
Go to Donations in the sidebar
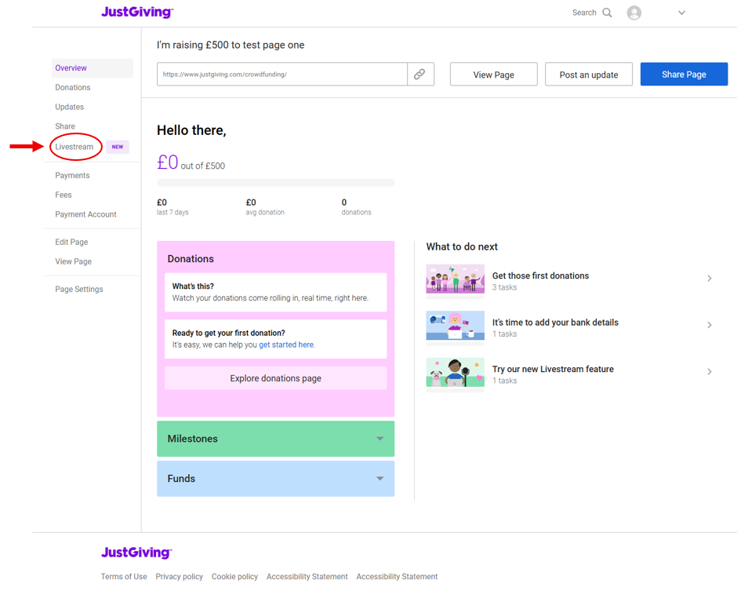73,87
